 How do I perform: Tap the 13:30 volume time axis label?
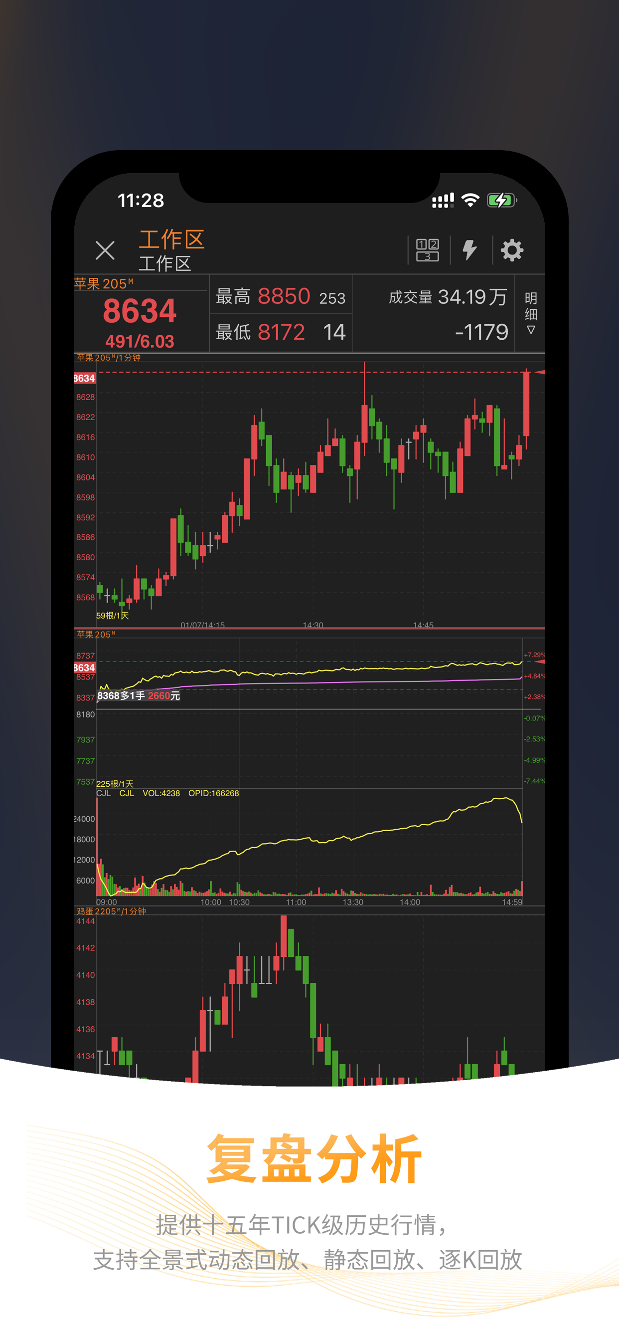click(x=353, y=902)
